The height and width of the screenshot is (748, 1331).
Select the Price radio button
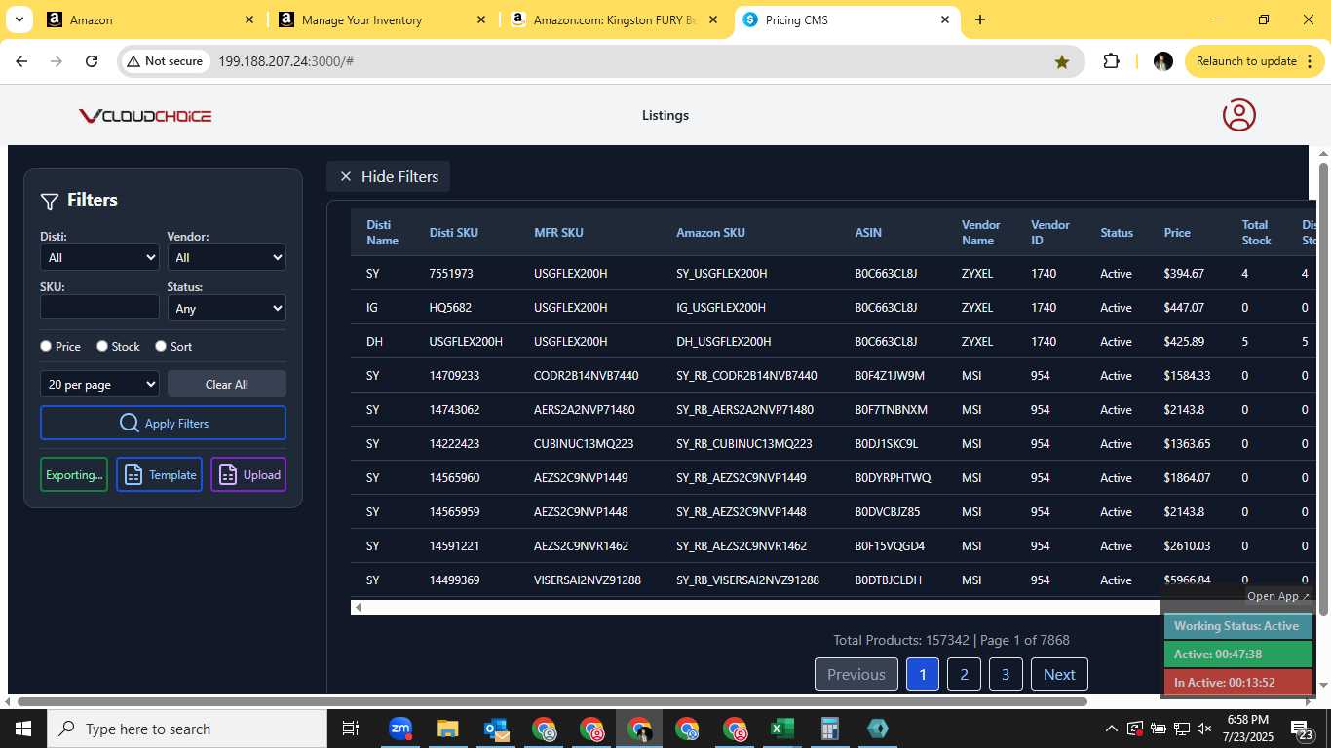(46, 346)
